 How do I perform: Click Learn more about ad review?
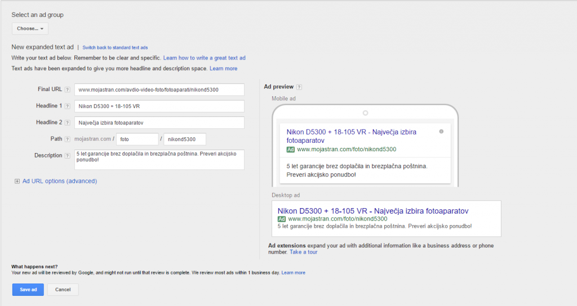(x=293, y=273)
